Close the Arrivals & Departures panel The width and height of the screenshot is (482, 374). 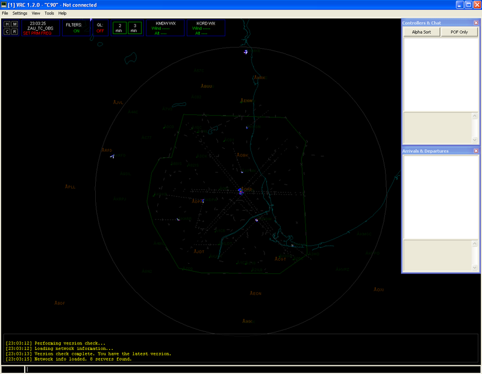475,151
